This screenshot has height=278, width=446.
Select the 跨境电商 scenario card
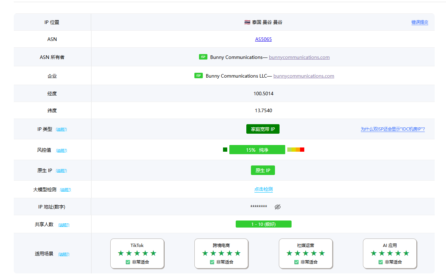coord(222,253)
